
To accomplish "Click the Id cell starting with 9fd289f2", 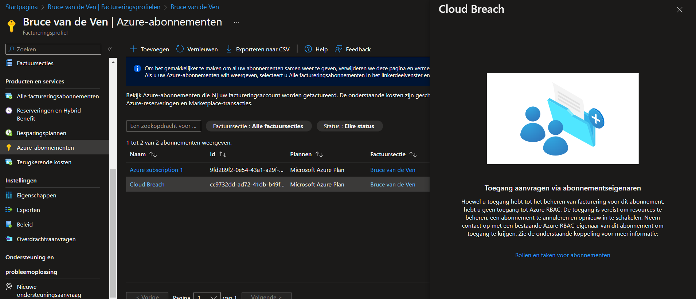I will (x=247, y=170).
